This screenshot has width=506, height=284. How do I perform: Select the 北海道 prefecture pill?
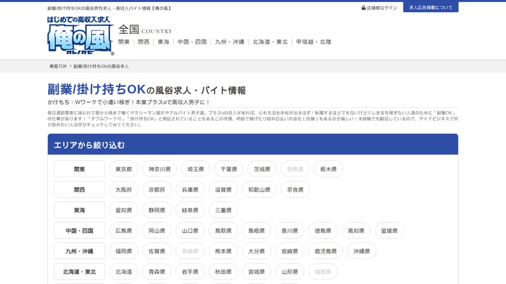(x=123, y=272)
